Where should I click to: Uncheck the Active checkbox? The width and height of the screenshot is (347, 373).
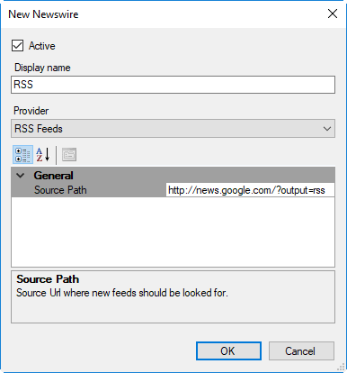click(x=18, y=46)
